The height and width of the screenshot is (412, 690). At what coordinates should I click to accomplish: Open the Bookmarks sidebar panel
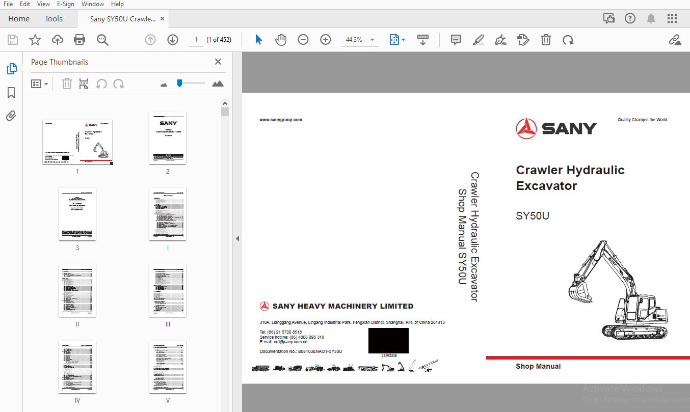point(11,93)
